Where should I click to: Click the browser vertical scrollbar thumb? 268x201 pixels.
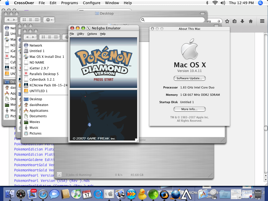coord(266,128)
